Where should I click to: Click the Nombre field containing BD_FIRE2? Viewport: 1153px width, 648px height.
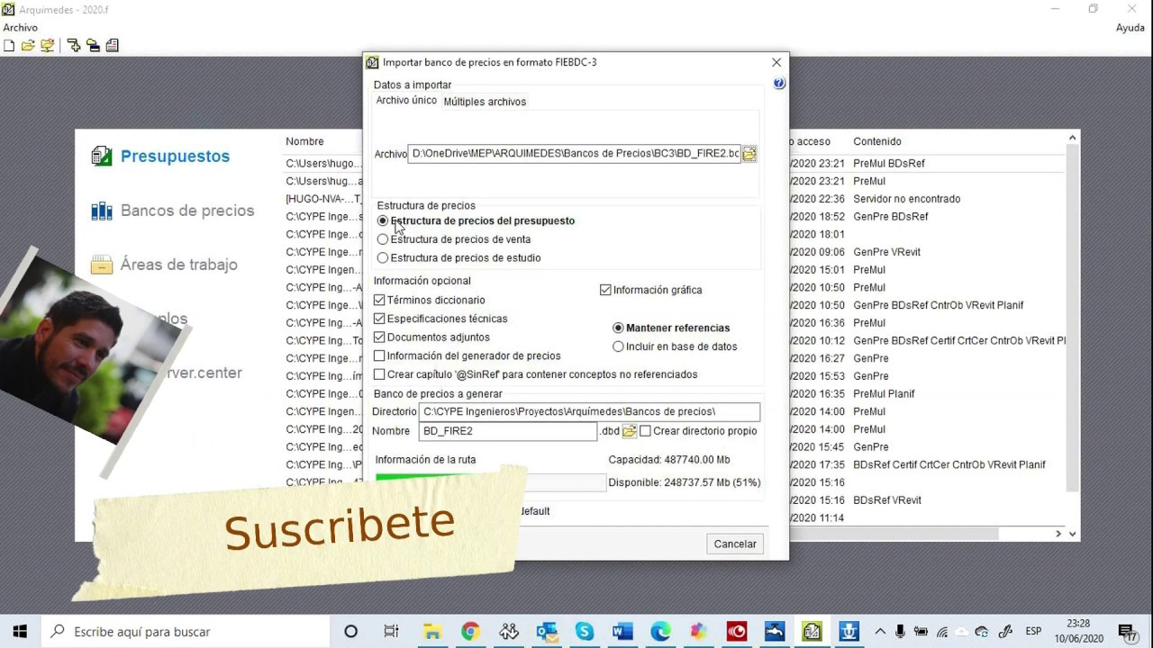pos(508,431)
